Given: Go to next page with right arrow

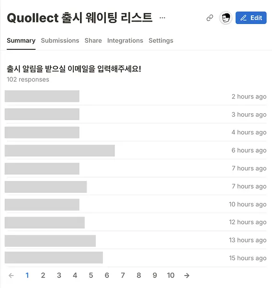Looking at the screenshot, I should (187, 276).
